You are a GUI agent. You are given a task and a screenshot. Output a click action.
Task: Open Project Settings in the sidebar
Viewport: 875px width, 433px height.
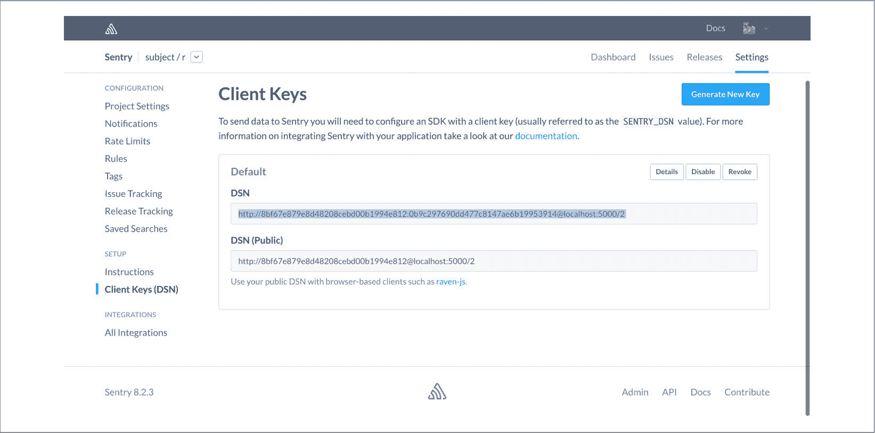[x=137, y=106]
